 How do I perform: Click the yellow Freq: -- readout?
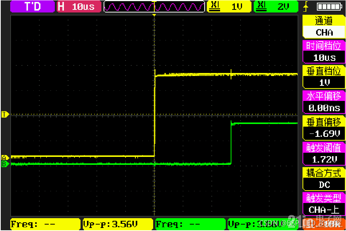(45, 224)
